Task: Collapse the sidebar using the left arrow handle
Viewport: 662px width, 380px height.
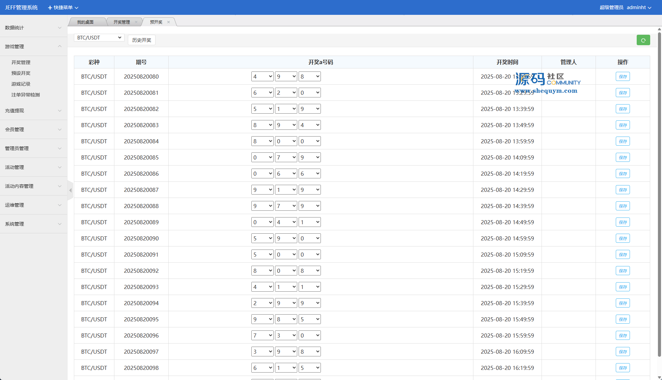Action: click(x=70, y=191)
